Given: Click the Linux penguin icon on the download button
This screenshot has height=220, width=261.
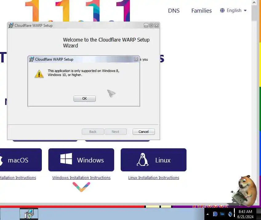Looking at the screenshot, I should pos(143,160).
